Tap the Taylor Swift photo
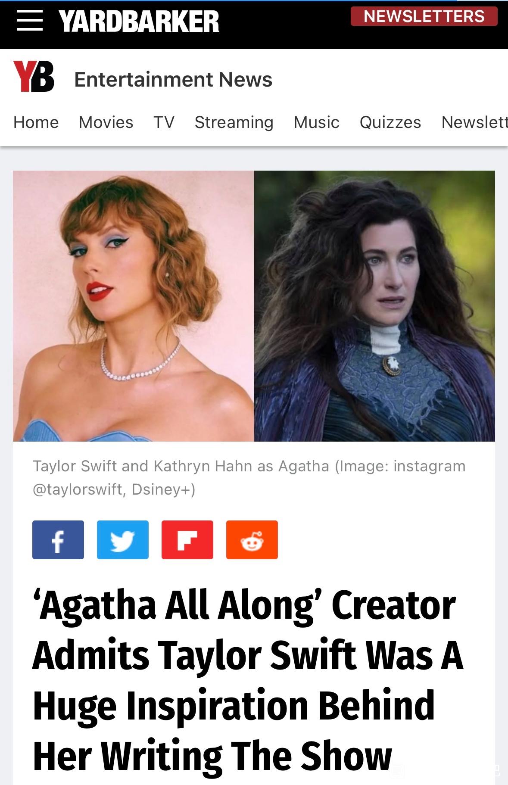 click(134, 306)
